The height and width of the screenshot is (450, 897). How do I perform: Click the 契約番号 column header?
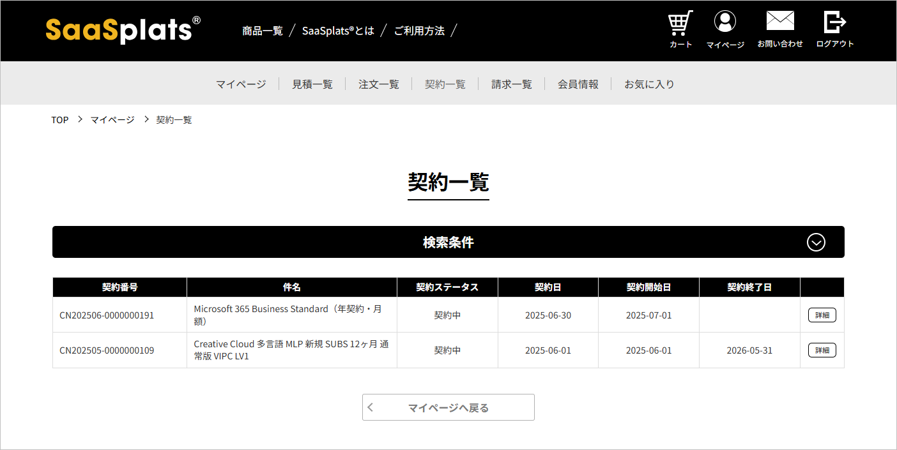pyautogui.click(x=120, y=287)
